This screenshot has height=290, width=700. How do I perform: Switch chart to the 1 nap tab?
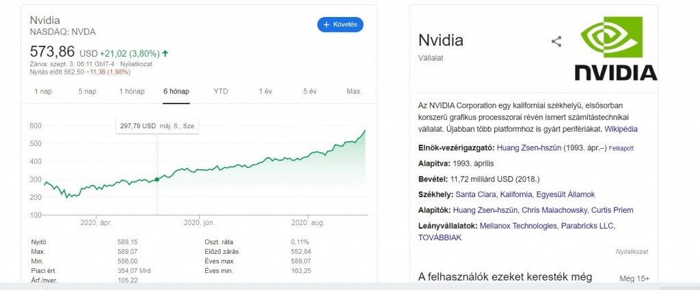pos(42,91)
